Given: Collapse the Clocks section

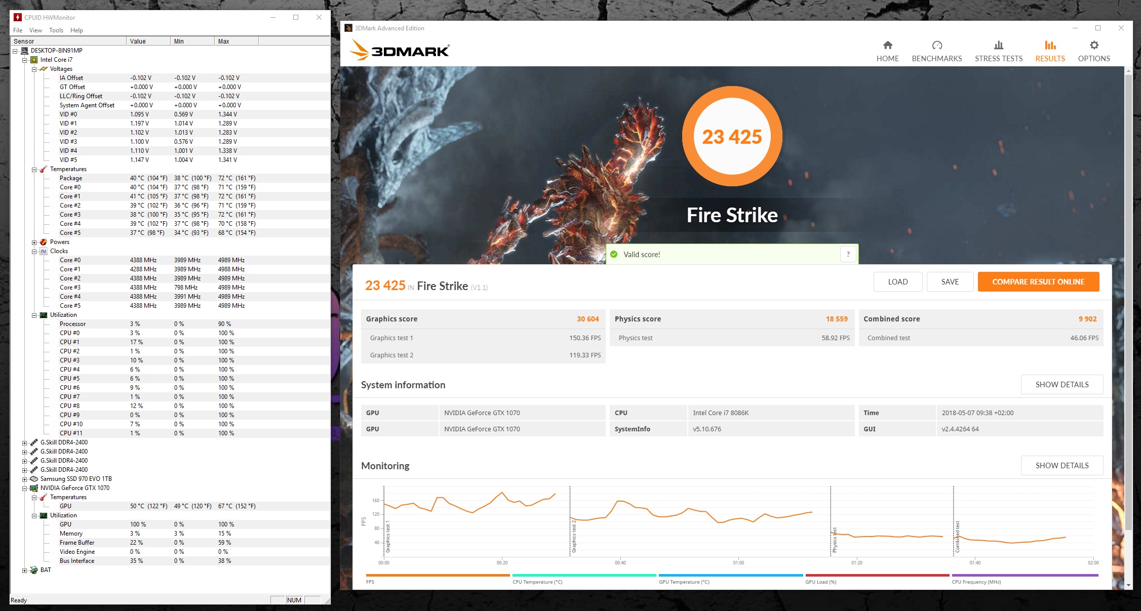Looking at the screenshot, I should coord(34,251).
